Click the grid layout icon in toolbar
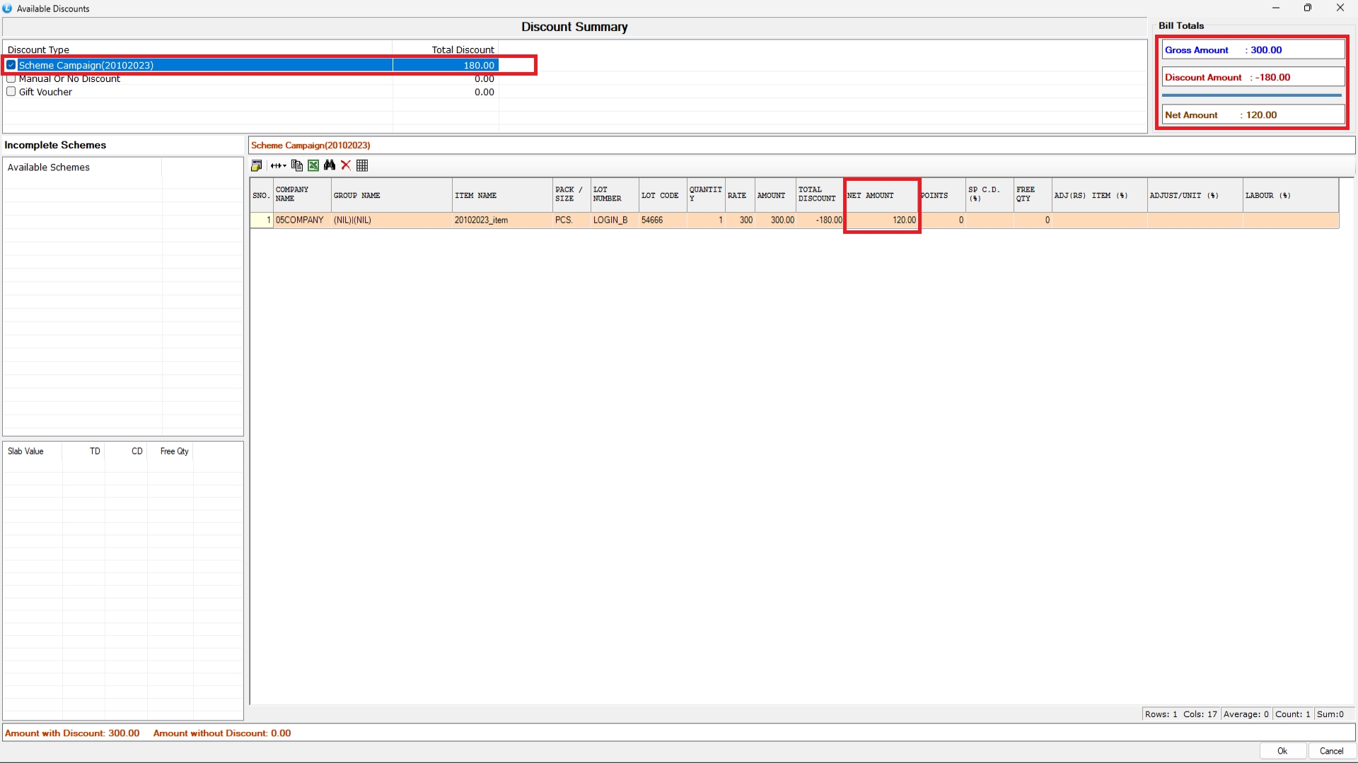This screenshot has width=1358, height=763. [362, 165]
